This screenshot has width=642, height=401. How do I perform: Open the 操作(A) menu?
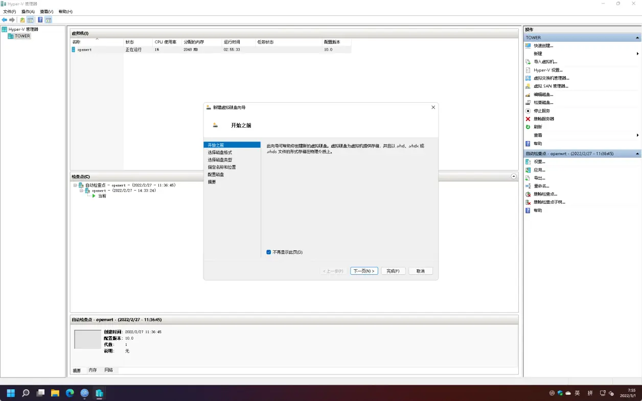(x=28, y=11)
